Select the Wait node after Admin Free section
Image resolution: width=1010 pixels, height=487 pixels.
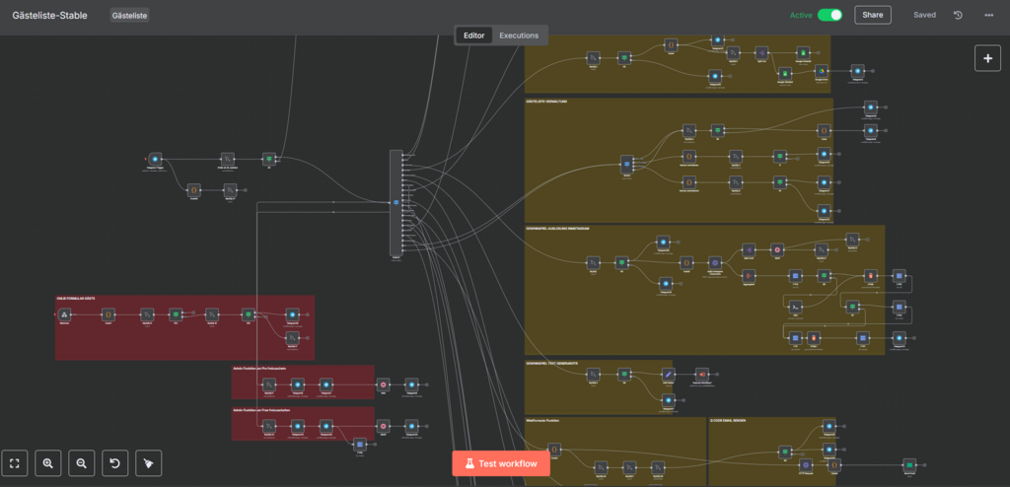tap(383, 426)
